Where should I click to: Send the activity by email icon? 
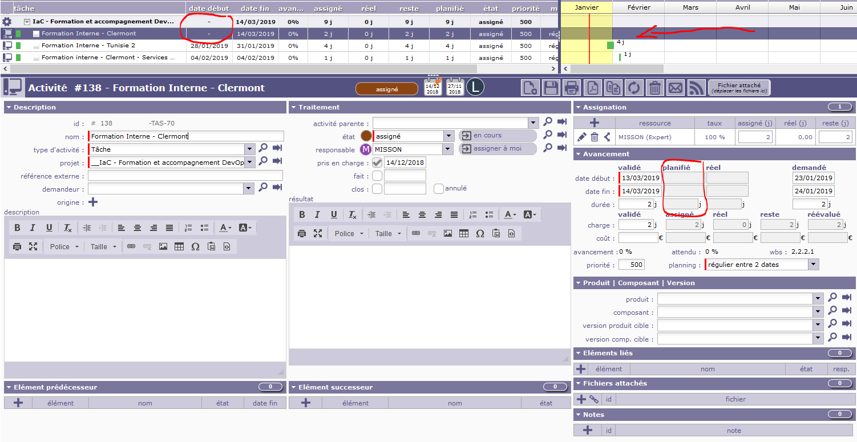click(676, 88)
